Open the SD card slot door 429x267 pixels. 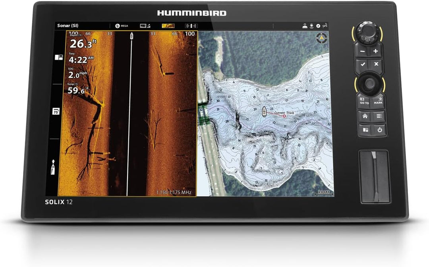375,177
